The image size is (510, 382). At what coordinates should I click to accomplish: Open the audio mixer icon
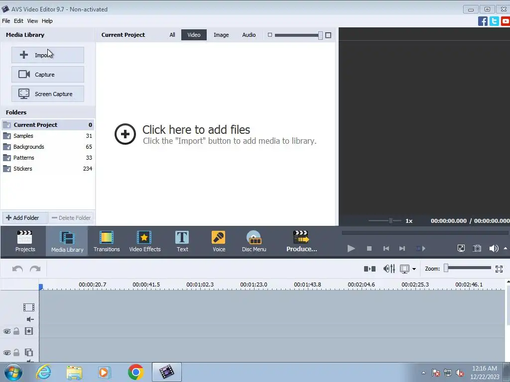point(389,269)
